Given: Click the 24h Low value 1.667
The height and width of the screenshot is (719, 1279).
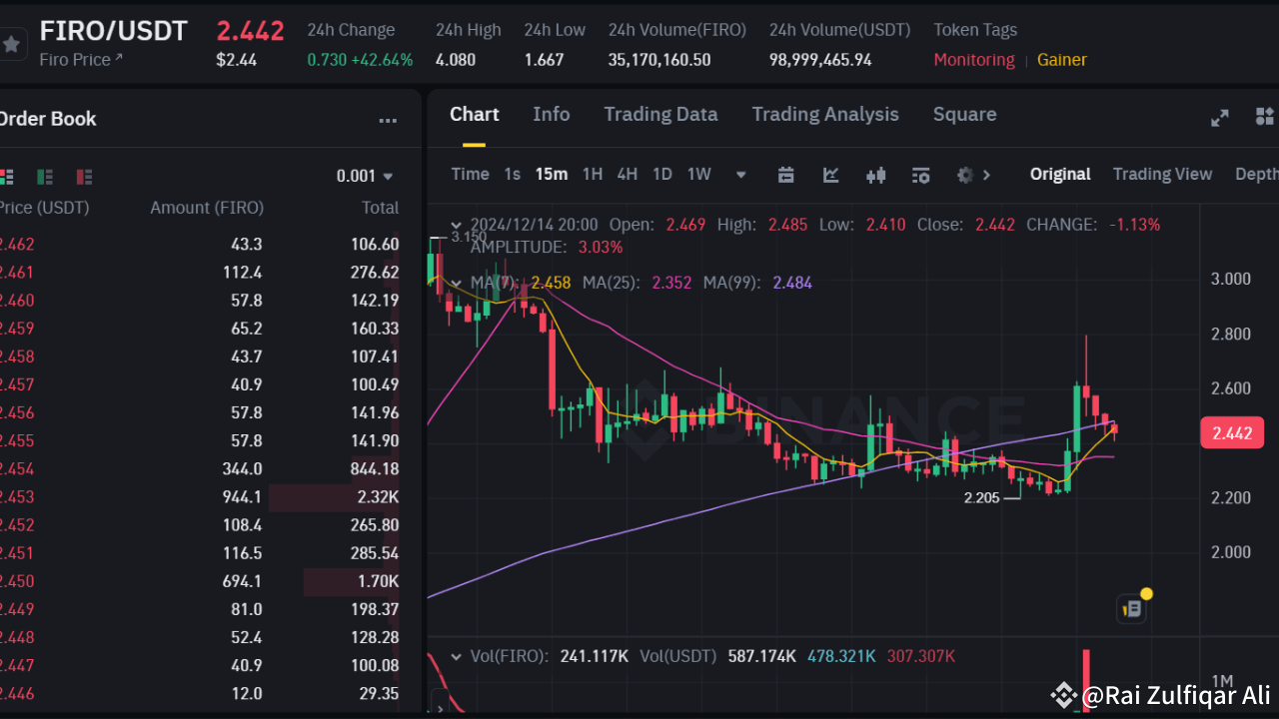Looking at the screenshot, I should 544,60.
